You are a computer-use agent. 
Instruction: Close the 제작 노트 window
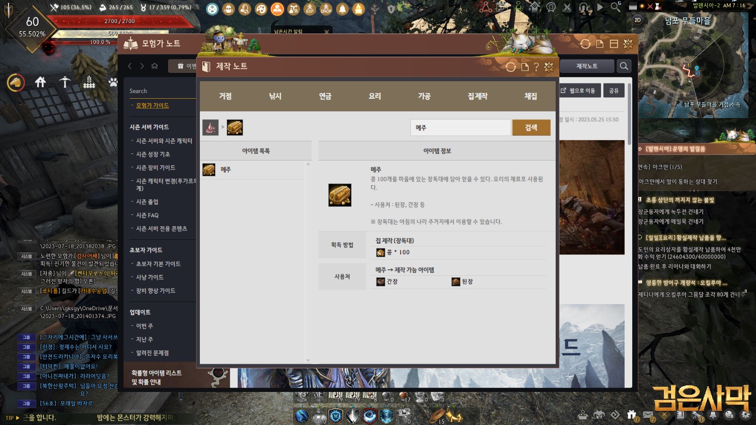549,67
